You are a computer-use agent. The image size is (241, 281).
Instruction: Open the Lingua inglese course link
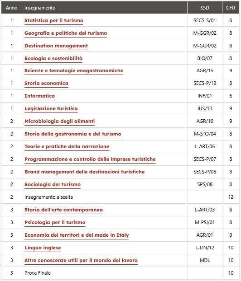tap(43, 248)
